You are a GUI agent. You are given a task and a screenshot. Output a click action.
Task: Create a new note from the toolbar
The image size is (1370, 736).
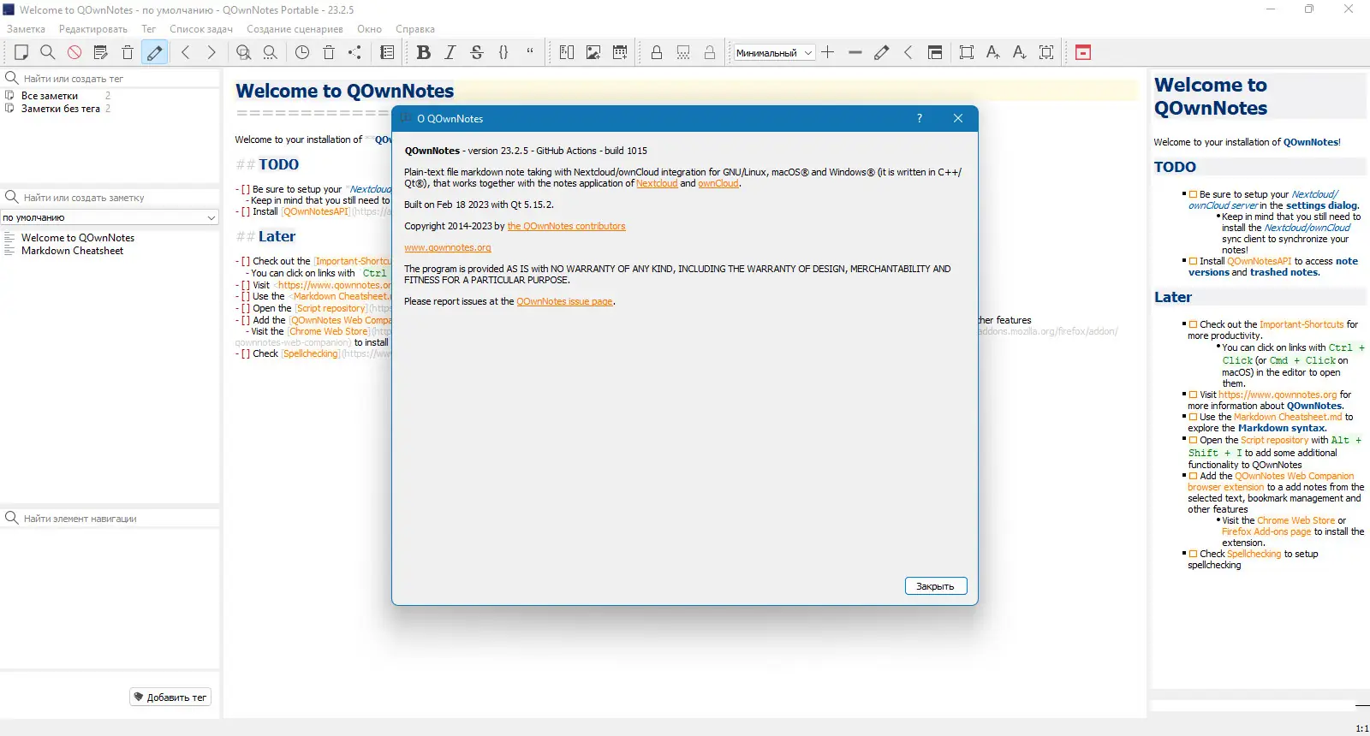[x=21, y=52]
